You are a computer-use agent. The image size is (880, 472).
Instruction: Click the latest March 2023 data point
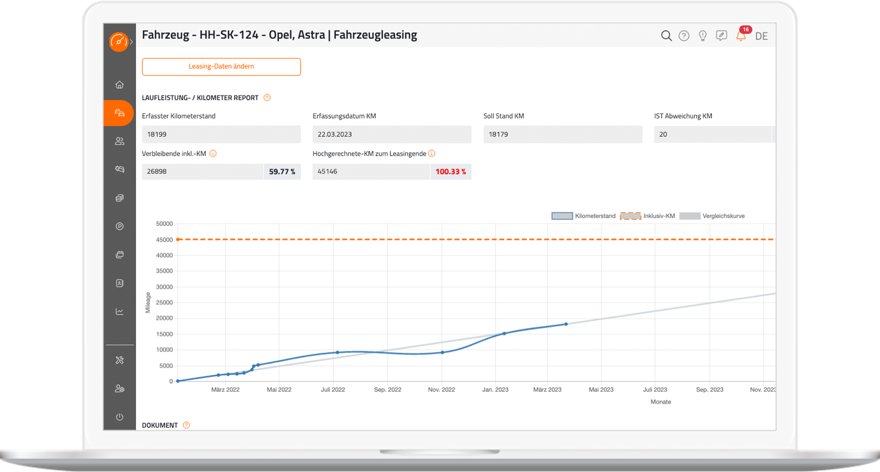566,324
